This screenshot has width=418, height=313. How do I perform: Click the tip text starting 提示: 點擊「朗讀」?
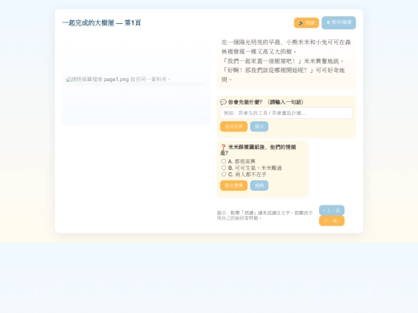[265, 216]
